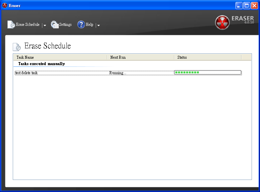
Task: Click the Running... next run cell
Action: [117, 73]
